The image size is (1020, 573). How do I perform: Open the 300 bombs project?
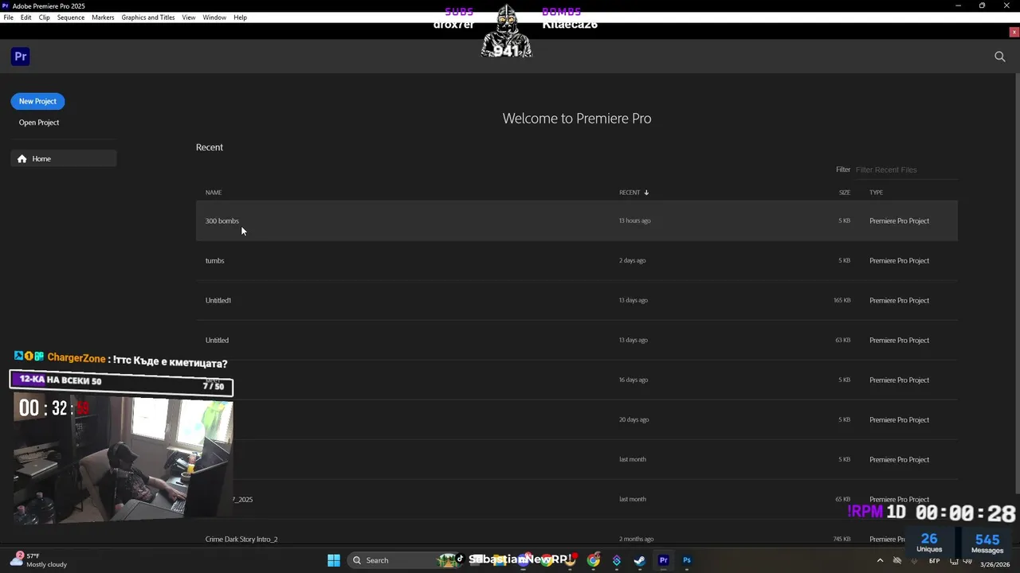click(577, 220)
